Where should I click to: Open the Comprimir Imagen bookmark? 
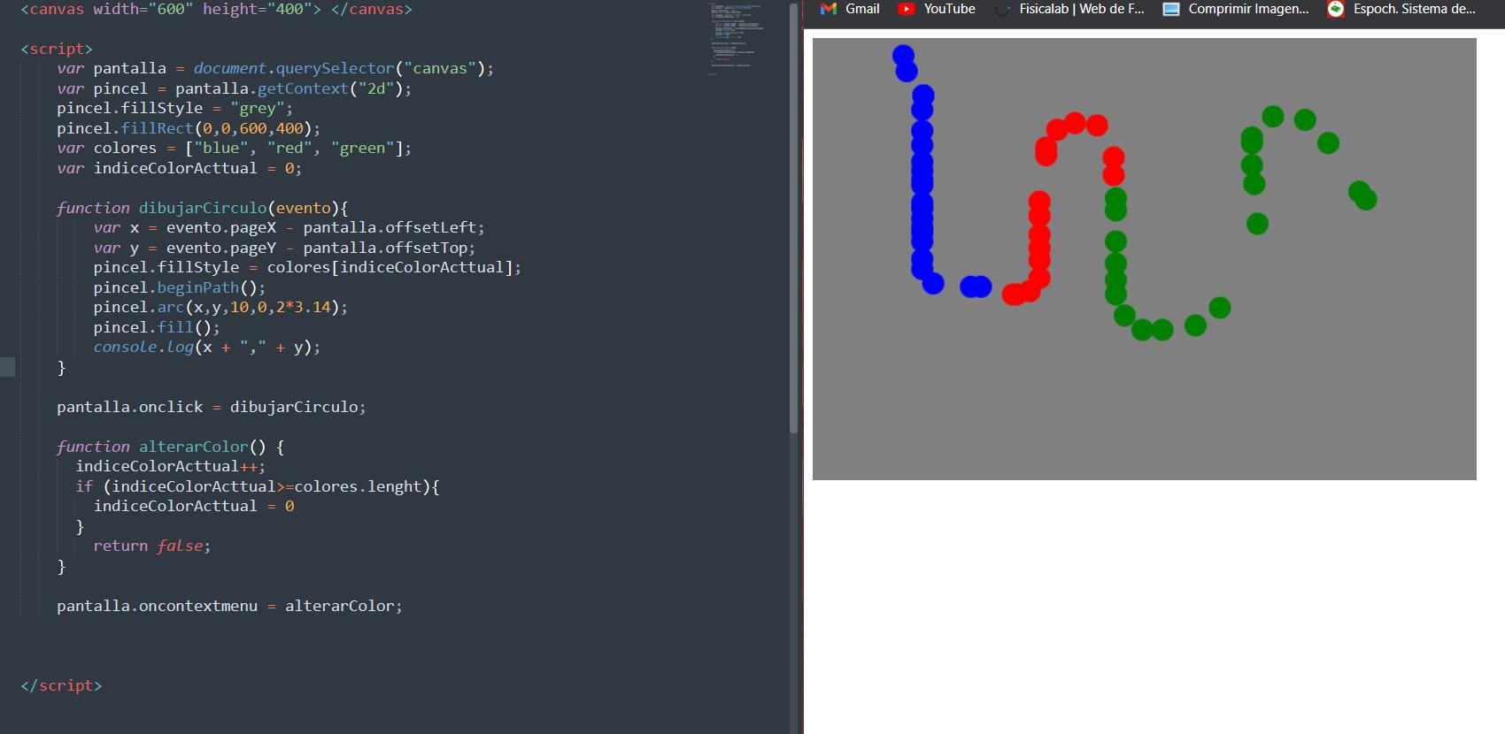[x=1235, y=9]
